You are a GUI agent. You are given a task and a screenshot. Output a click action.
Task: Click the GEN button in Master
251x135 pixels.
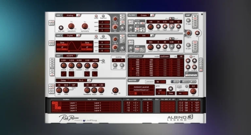pos(193,82)
